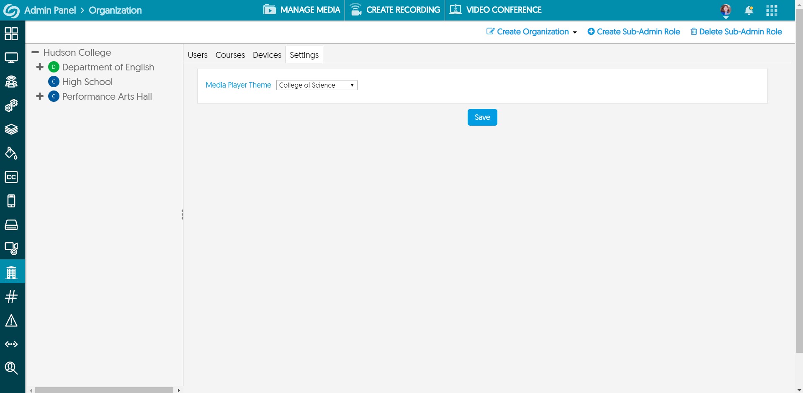This screenshot has height=393, width=803.
Task: Click the mobile device sidebar icon
Action: pyautogui.click(x=11, y=201)
